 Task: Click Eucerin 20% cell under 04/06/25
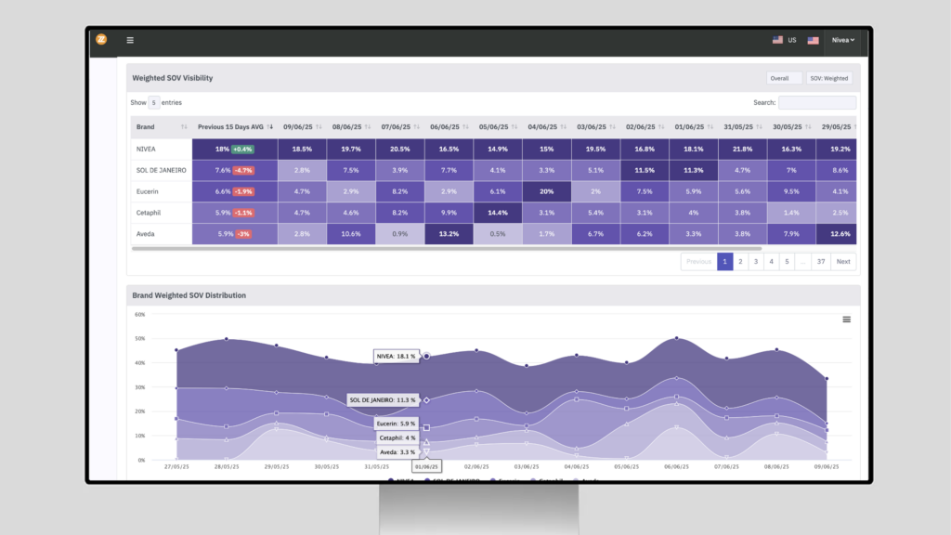(546, 191)
